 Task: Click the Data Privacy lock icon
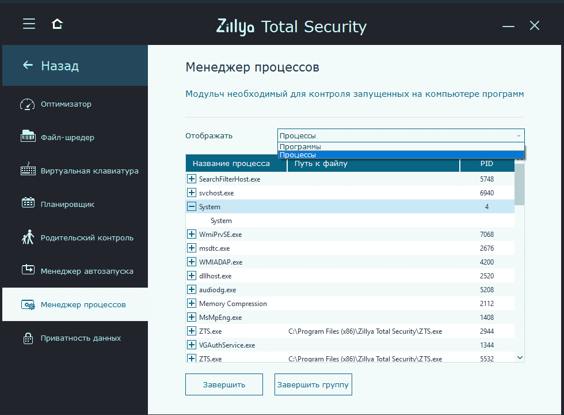(x=28, y=338)
